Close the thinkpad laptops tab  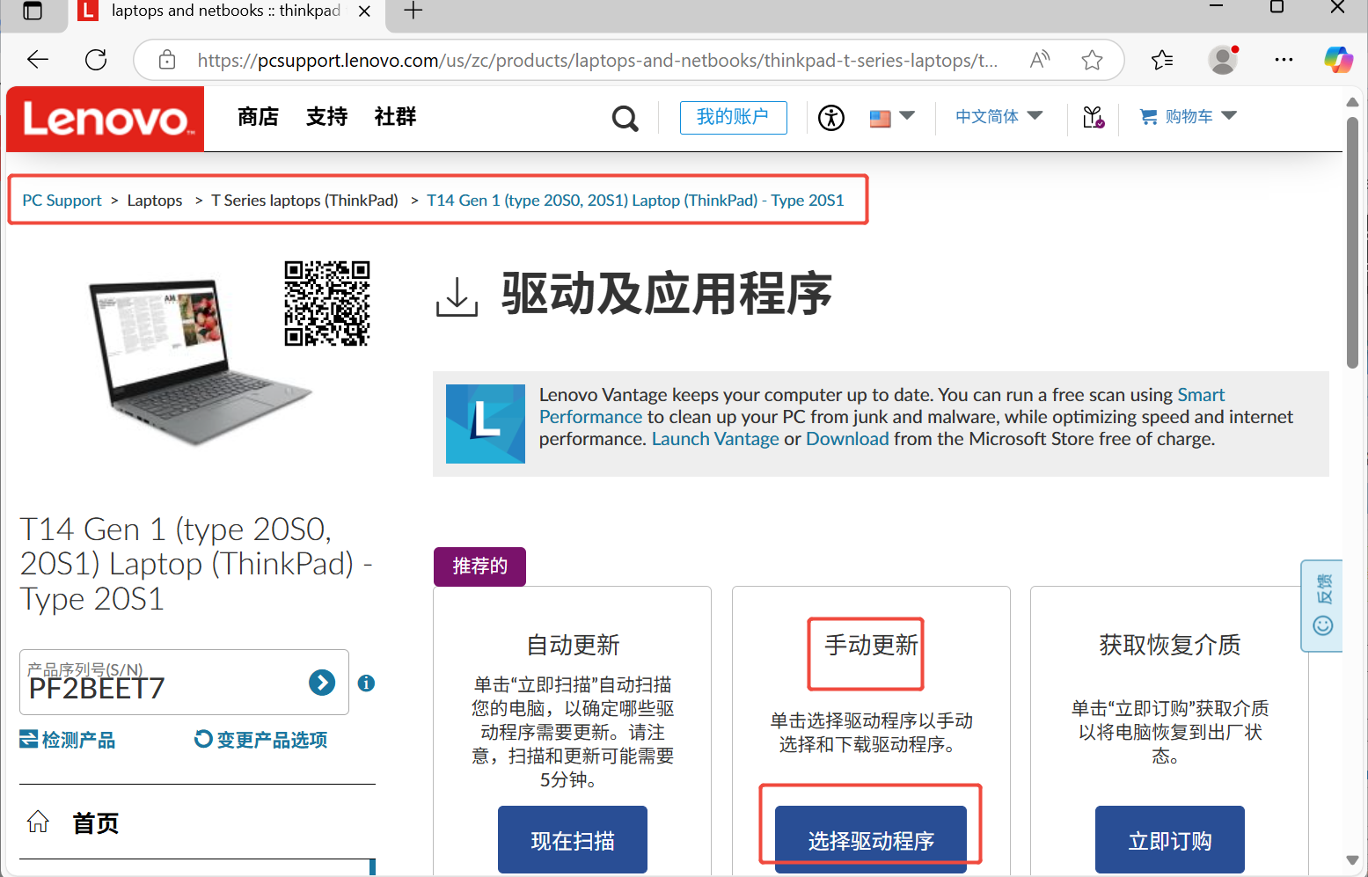(364, 11)
